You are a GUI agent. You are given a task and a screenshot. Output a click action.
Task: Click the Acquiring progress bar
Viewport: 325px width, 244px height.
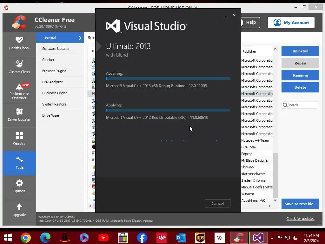pyautogui.click(x=168, y=79)
